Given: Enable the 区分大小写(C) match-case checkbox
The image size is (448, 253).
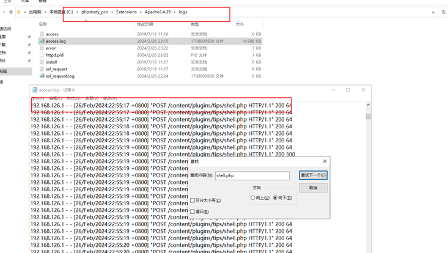Looking at the screenshot, I should [x=193, y=200].
